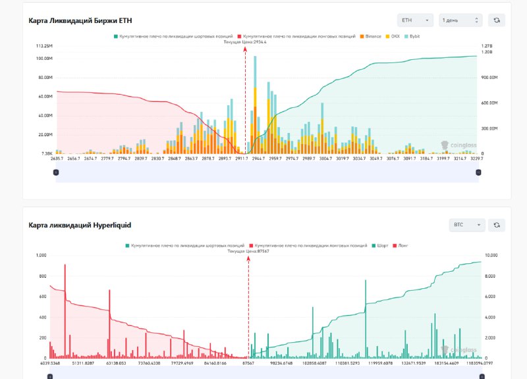Click right range slider handle under ETH chart
The height and width of the screenshot is (379, 527).
pos(478,172)
